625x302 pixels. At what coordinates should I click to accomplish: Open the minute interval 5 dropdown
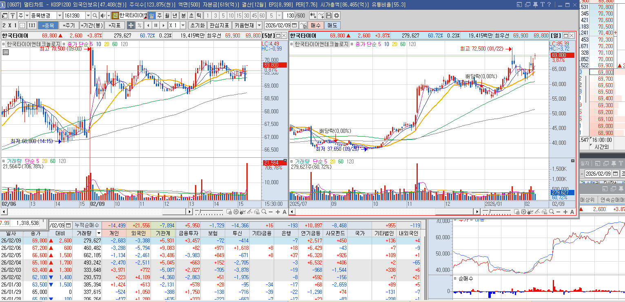pyautogui.click(x=279, y=15)
